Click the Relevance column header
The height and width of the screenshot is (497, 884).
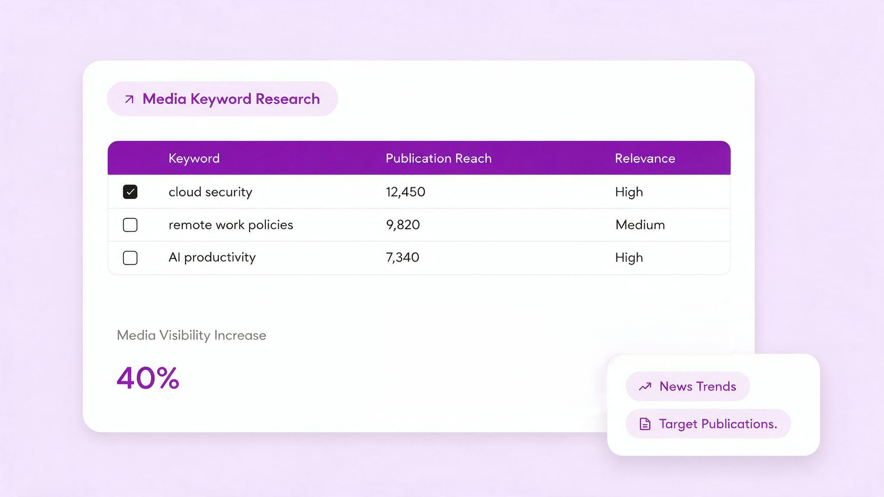point(645,158)
